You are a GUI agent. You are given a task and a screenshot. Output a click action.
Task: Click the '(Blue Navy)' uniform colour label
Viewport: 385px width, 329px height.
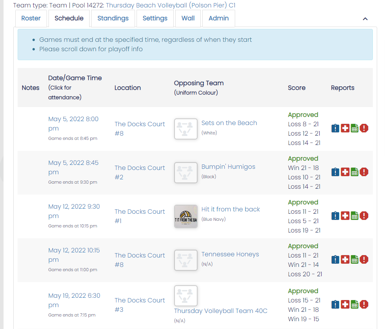tap(213, 220)
